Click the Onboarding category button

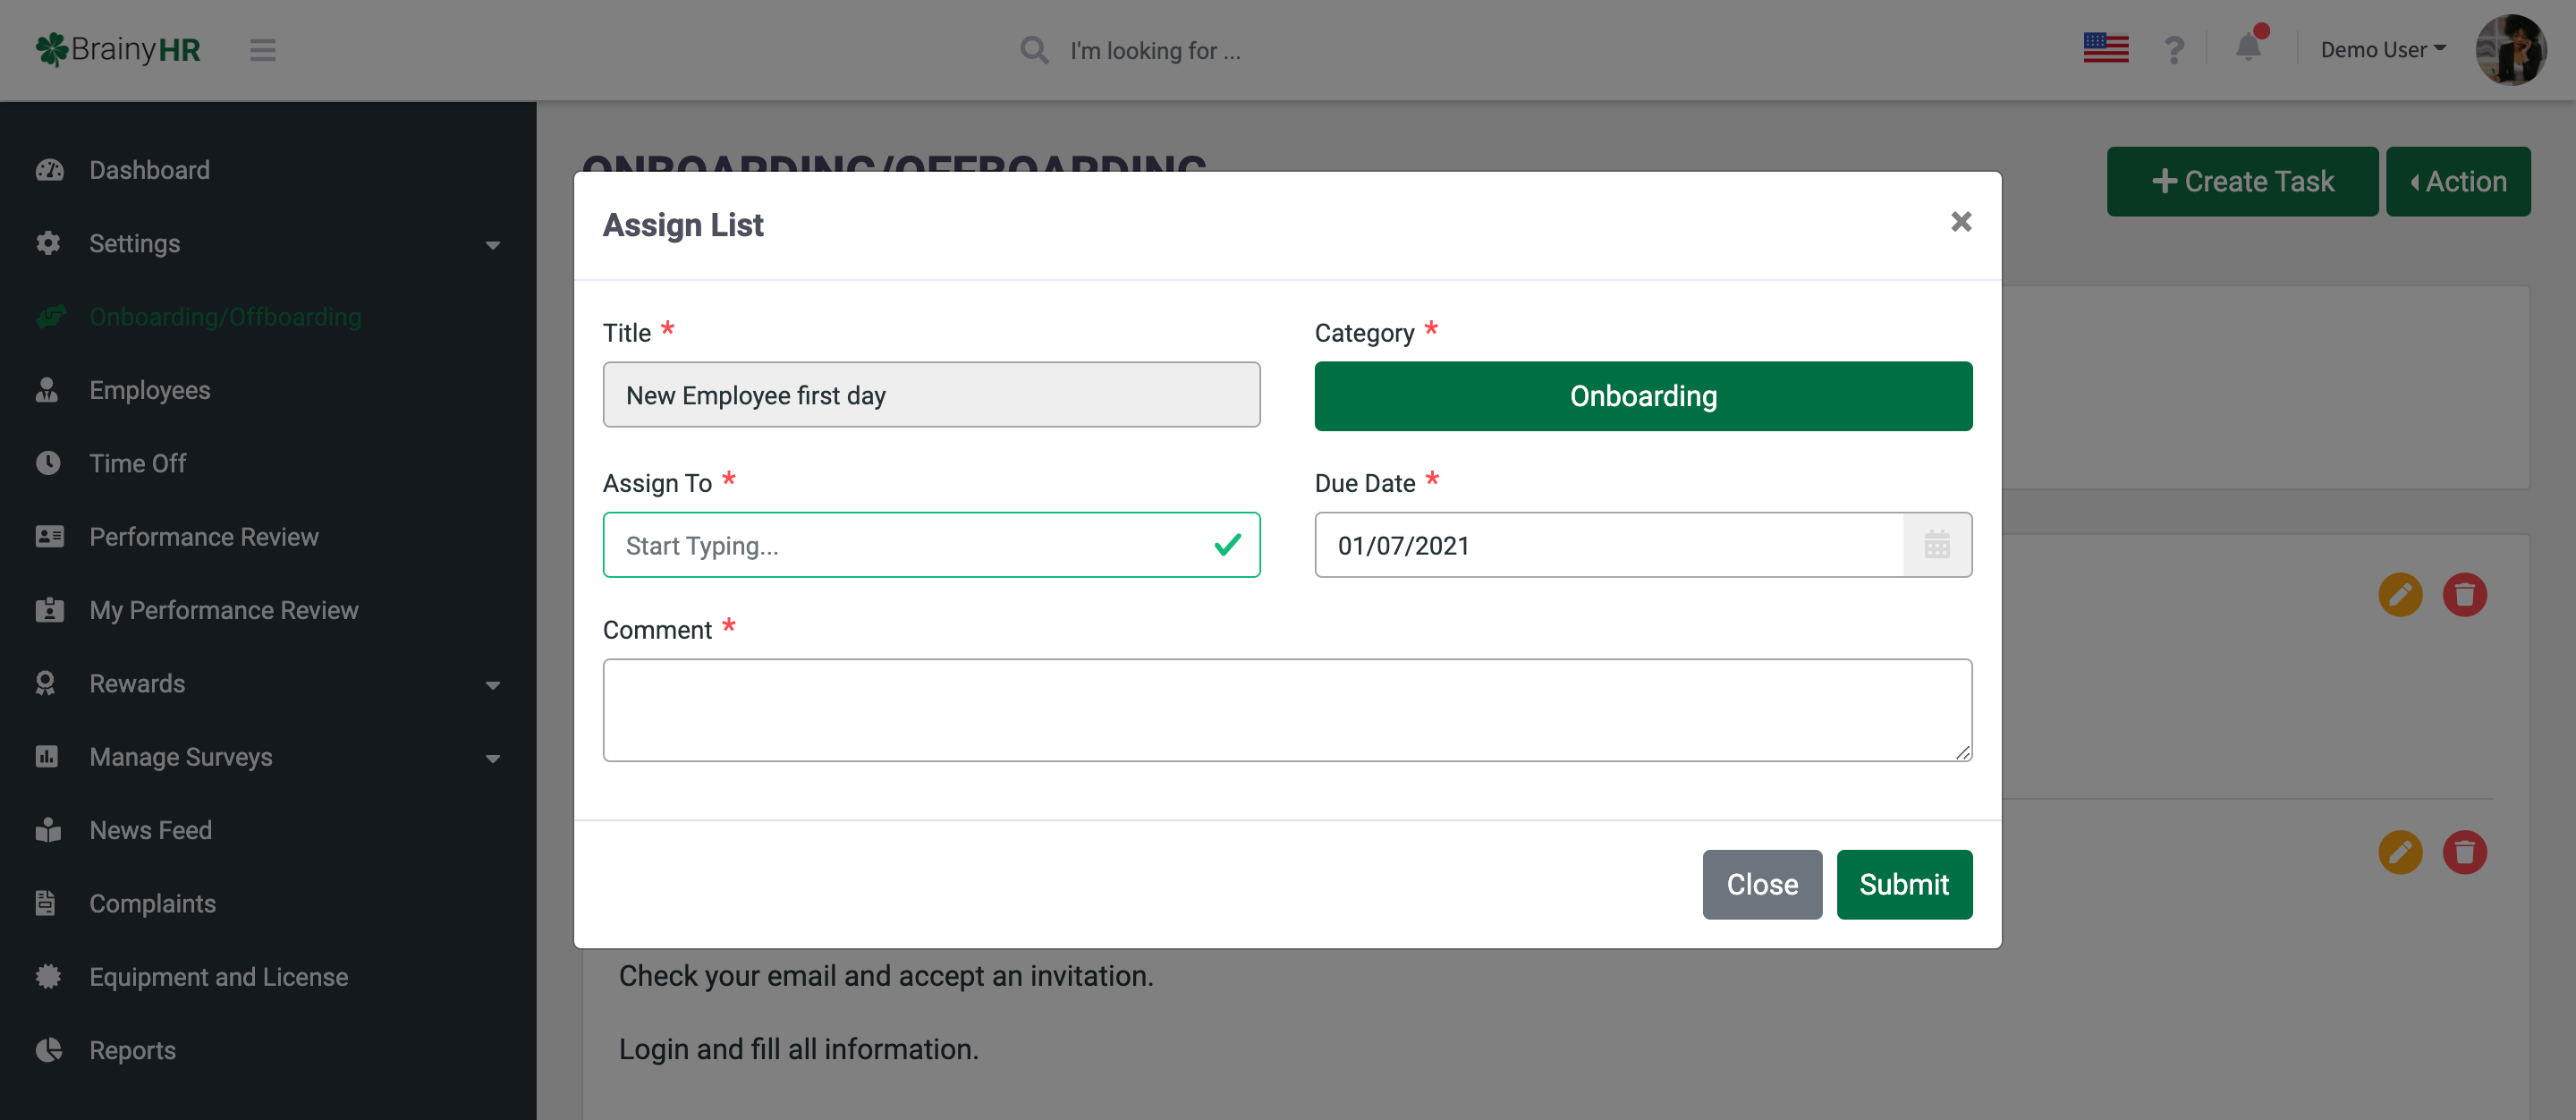1643,396
